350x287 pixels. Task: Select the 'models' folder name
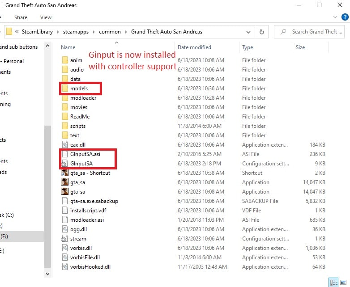(79, 89)
